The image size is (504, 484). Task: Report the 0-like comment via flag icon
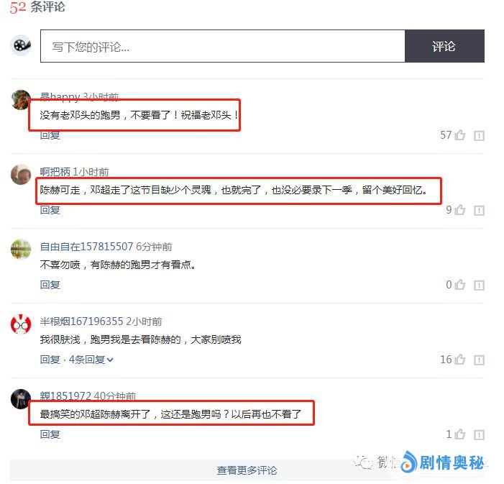[x=479, y=286]
